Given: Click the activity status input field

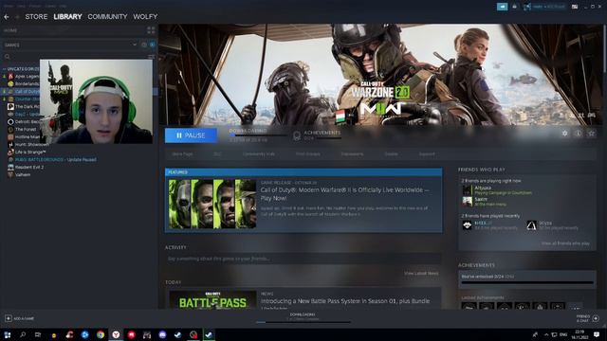Looking at the screenshot, I should [303, 259].
